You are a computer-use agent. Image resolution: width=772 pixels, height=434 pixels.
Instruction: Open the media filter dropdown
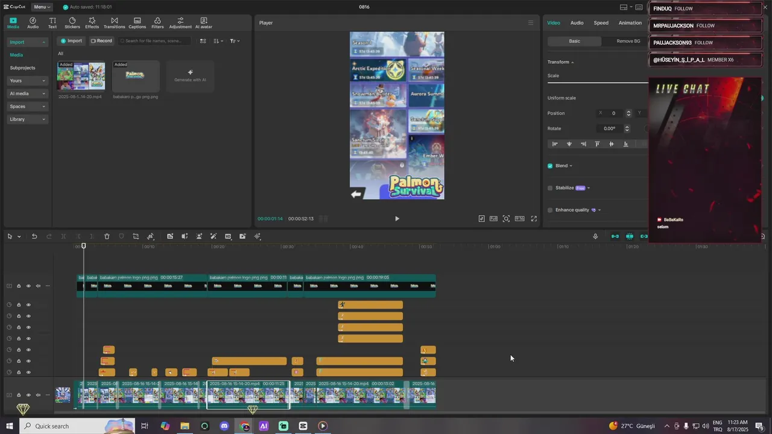(x=235, y=41)
